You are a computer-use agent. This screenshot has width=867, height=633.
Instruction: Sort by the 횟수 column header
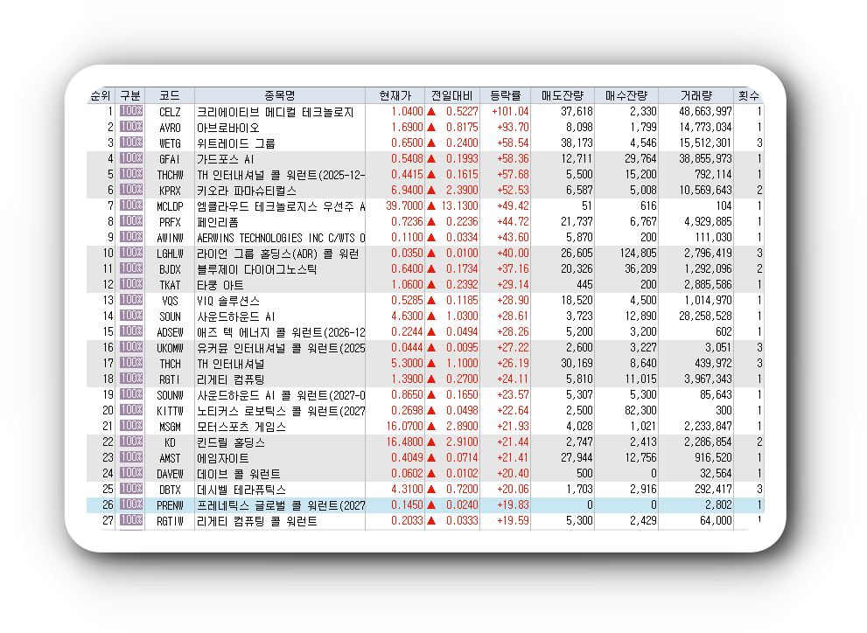click(x=749, y=95)
